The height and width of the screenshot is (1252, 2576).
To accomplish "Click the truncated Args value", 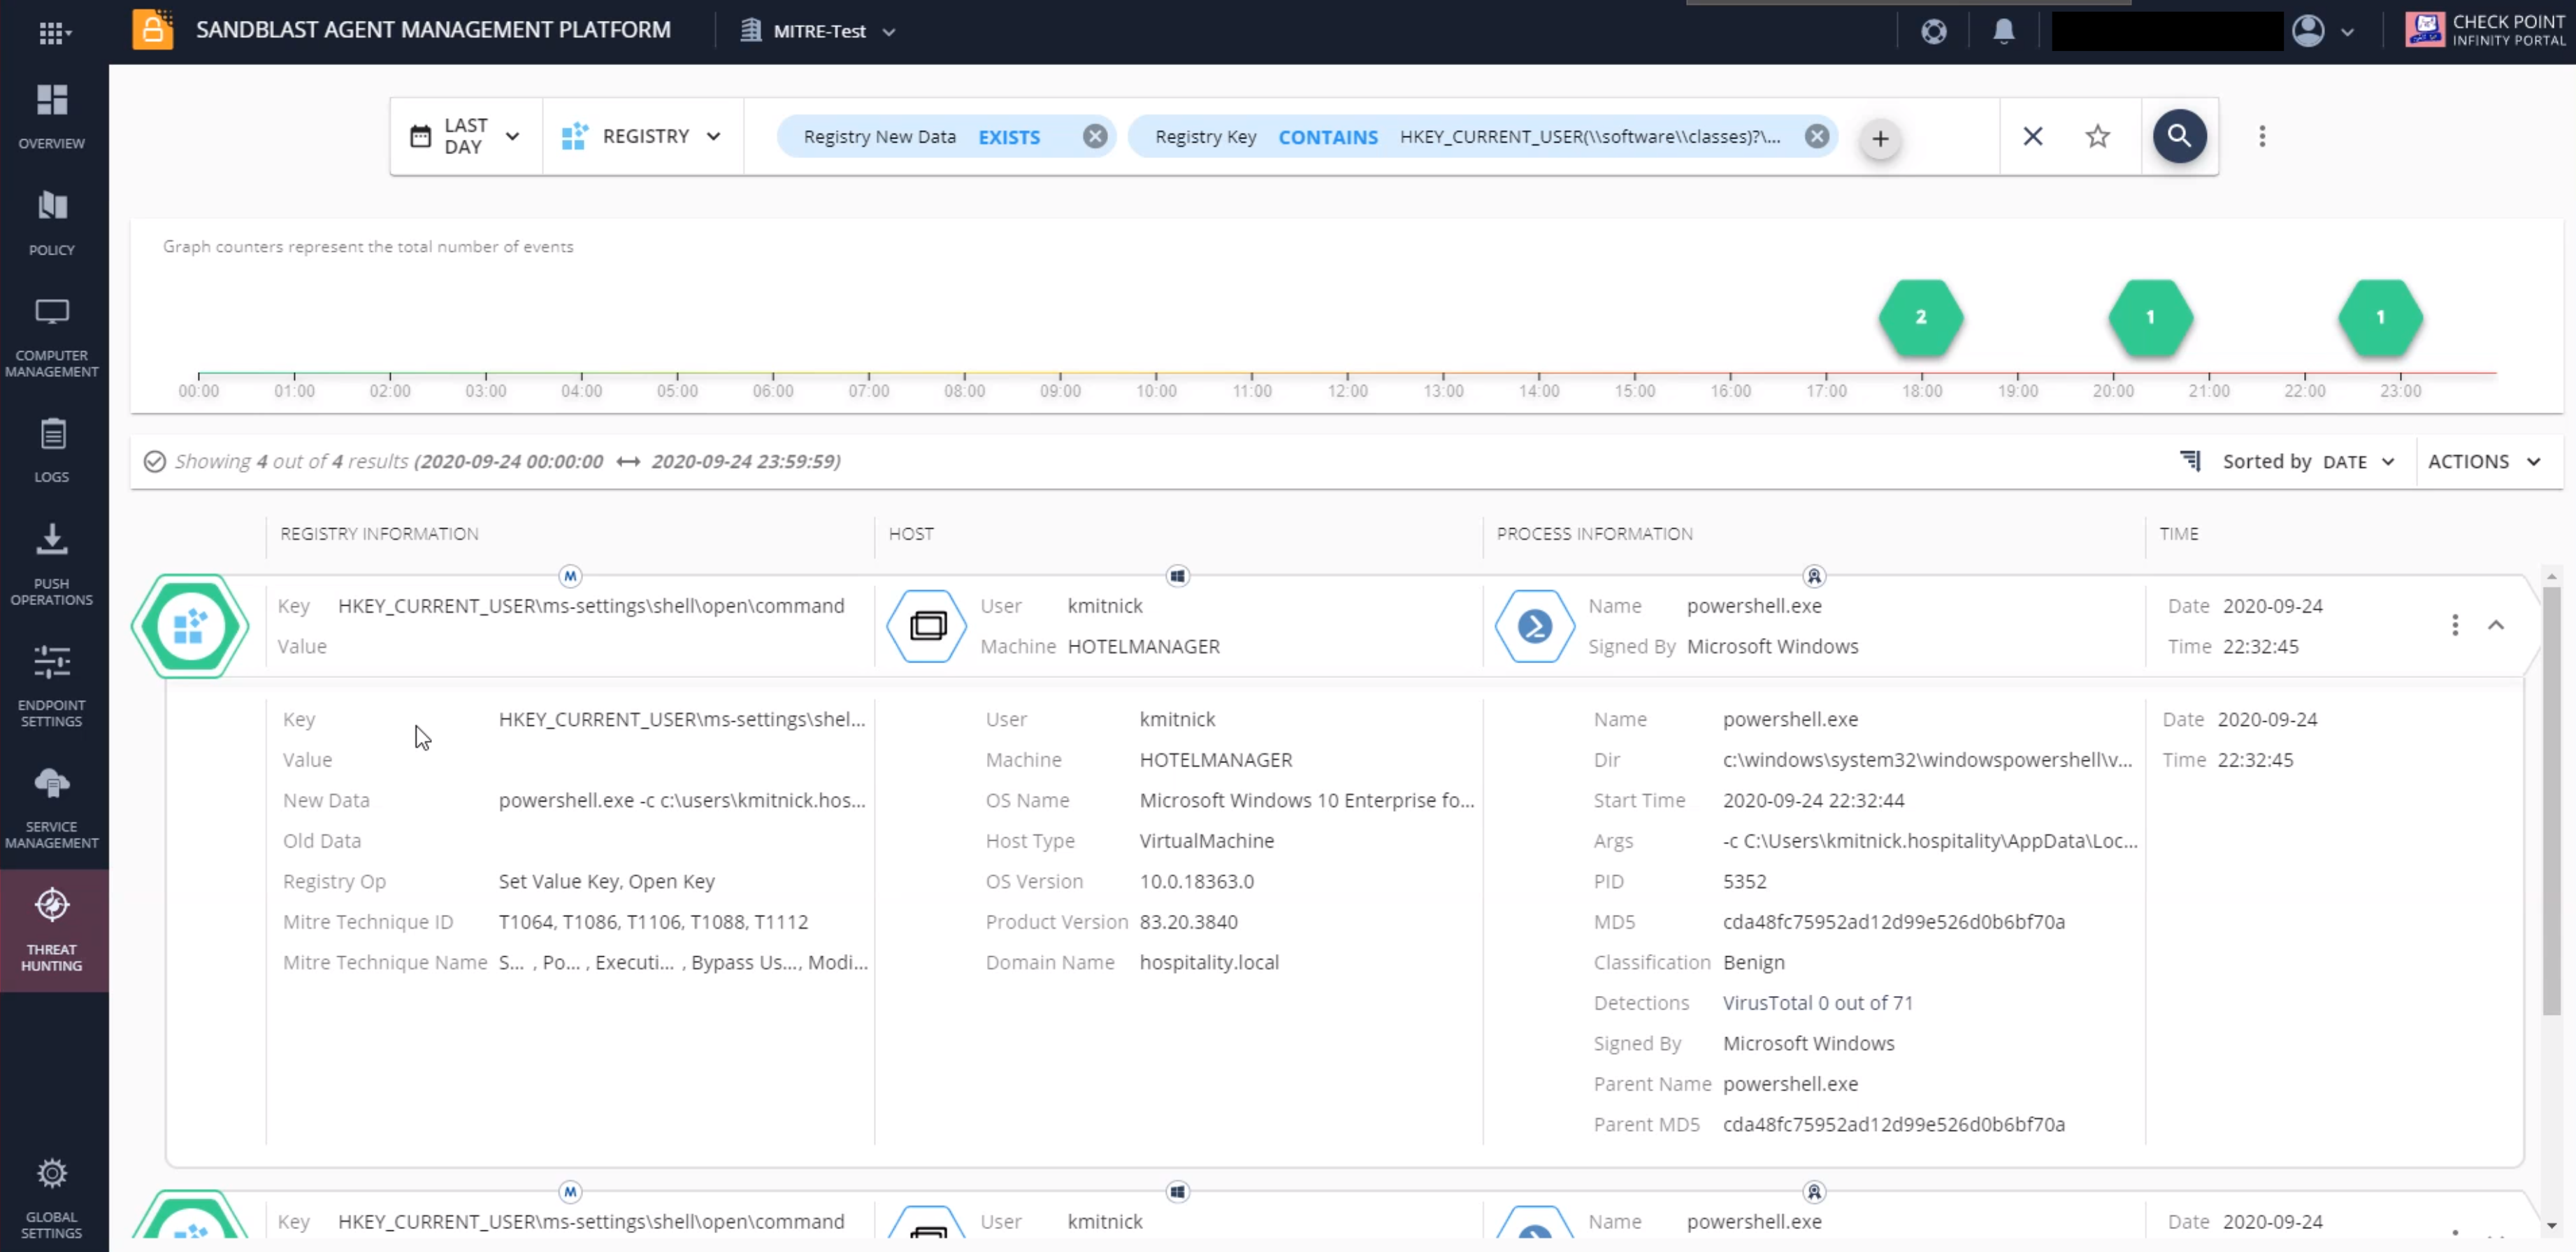I will point(1930,841).
